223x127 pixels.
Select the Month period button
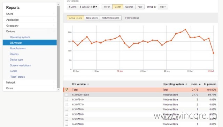[x=118, y=7]
